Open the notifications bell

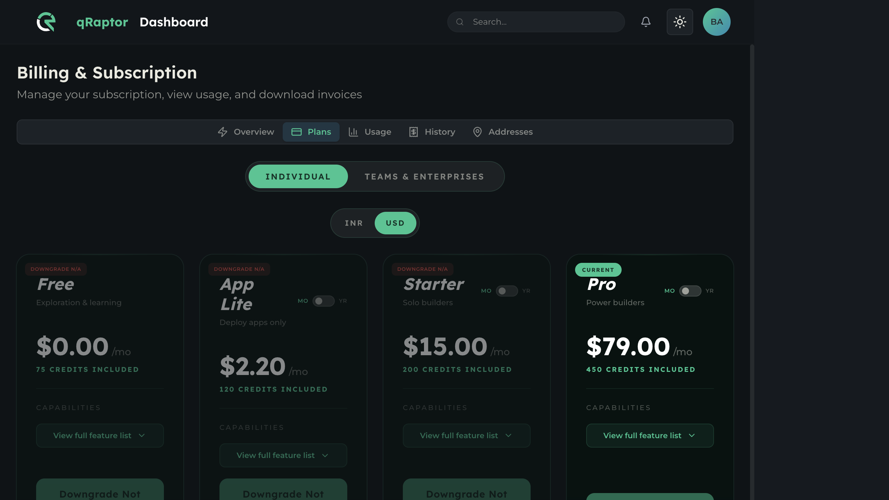[x=646, y=22]
